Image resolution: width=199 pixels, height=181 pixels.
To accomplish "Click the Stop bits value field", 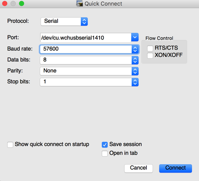I will click(86, 82).
